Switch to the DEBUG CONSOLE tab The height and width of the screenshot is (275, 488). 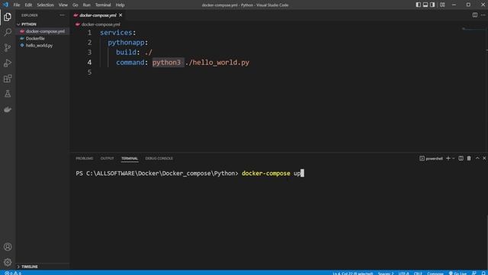[159, 158]
